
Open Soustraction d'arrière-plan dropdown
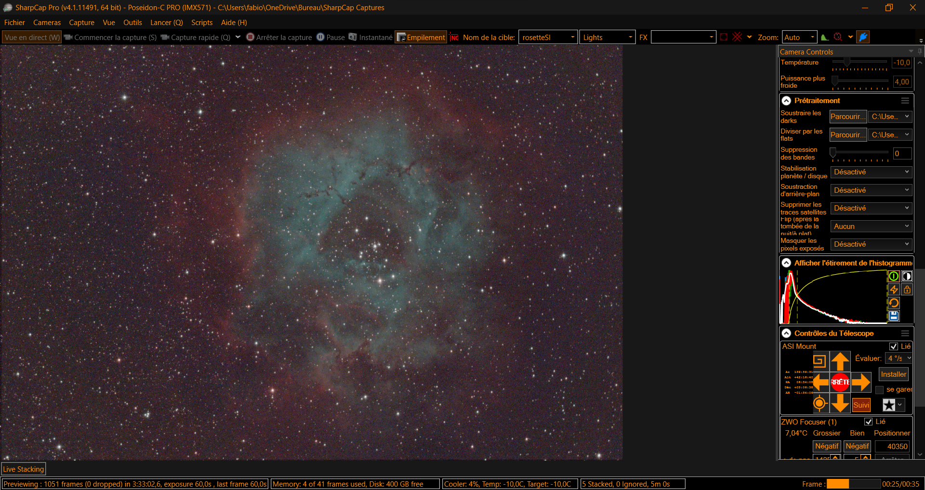[x=871, y=190]
